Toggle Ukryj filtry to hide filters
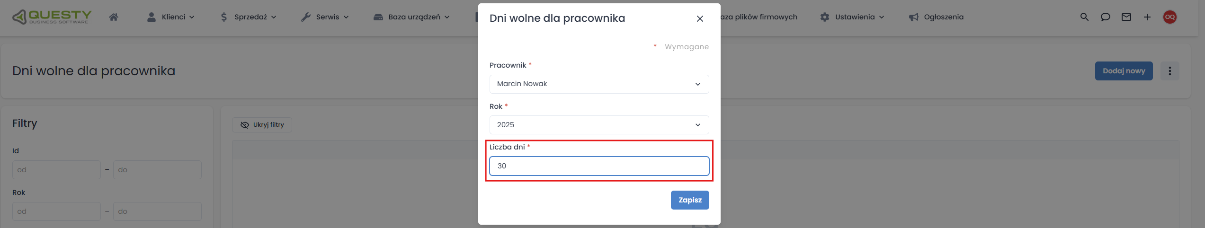Viewport: 1205px width, 228px height. tap(262, 125)
